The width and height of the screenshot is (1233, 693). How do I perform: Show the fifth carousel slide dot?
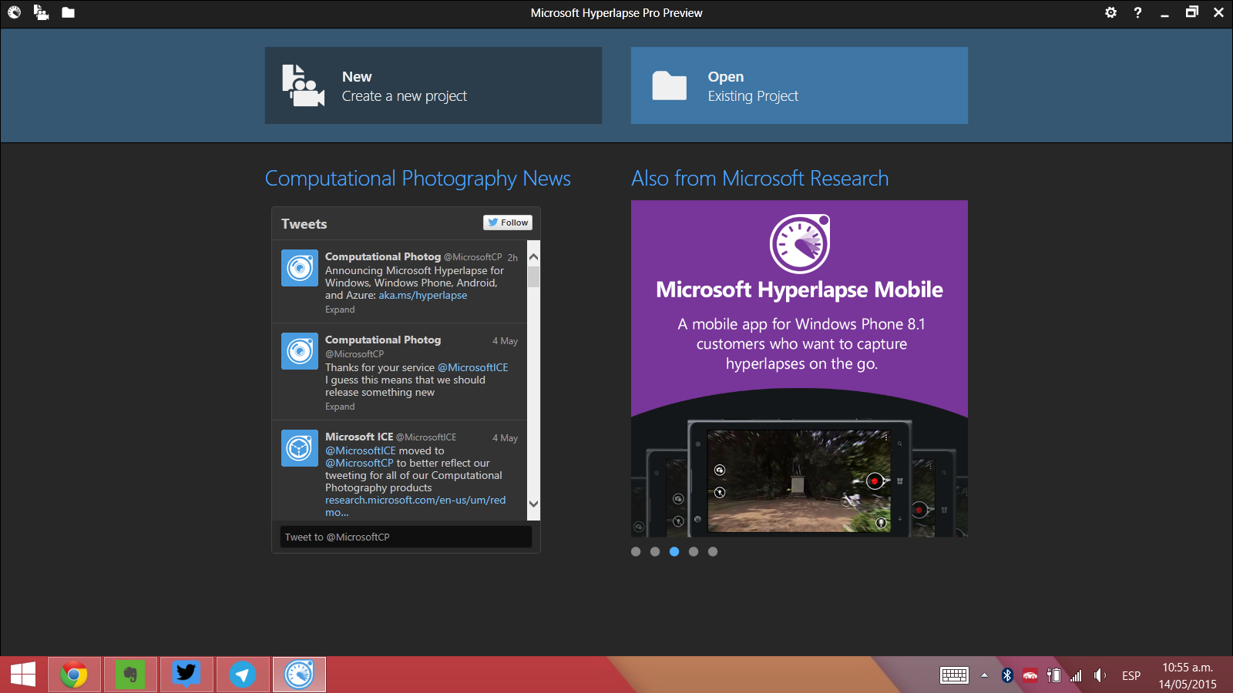[x=713, y=551]
